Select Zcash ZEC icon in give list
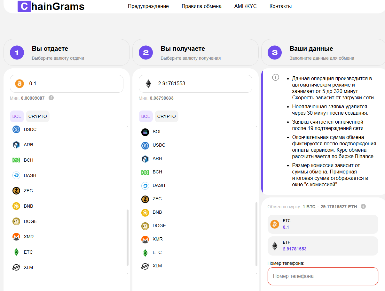 (x=16, y=191)
